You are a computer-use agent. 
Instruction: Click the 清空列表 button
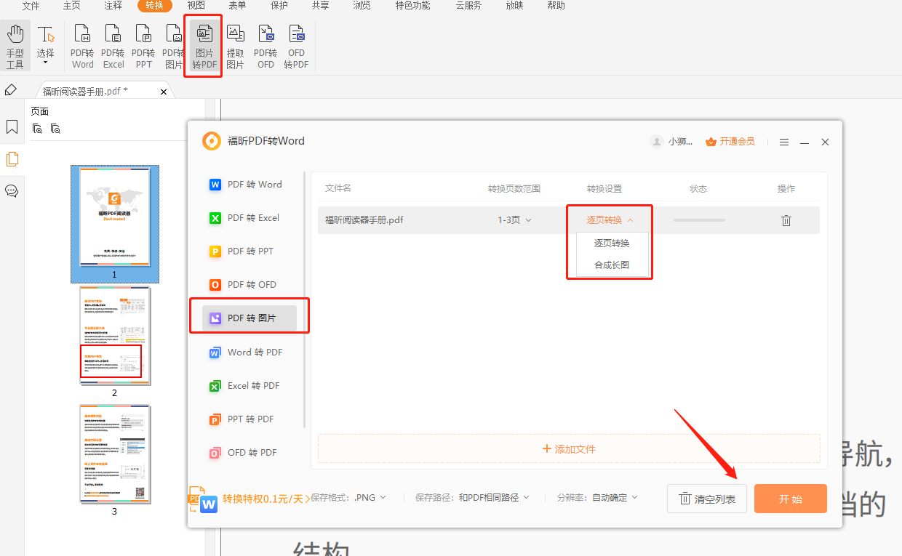click(x=706, y=499)
